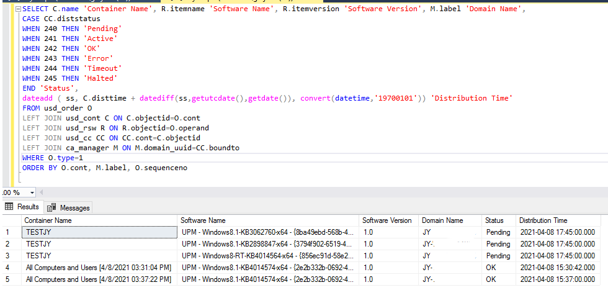Click the Results grid icon

coord(9,207)
